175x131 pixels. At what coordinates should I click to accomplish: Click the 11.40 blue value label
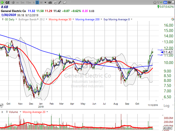coord(160,55)
